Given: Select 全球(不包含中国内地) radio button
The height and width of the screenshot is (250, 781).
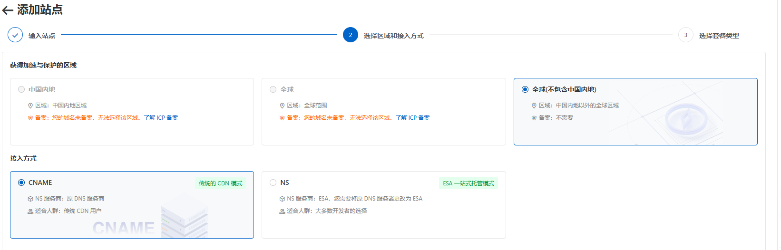Looking at the screenshot, I should coord(525,89).
